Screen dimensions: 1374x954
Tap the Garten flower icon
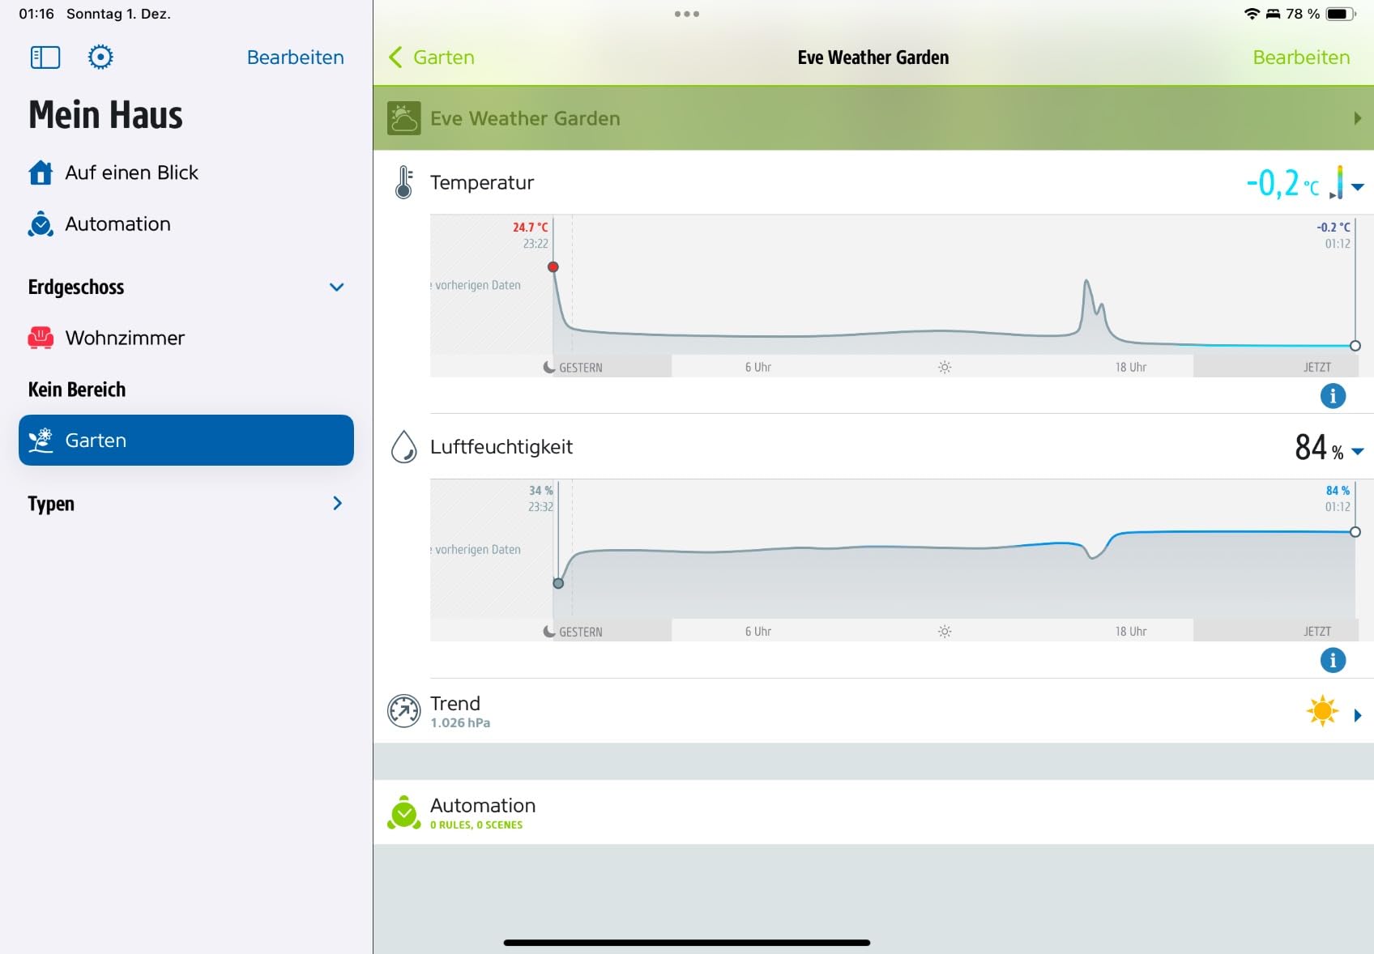tap(41, 440)
